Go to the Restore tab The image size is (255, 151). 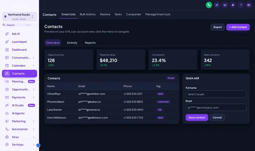tap(105, 14)
